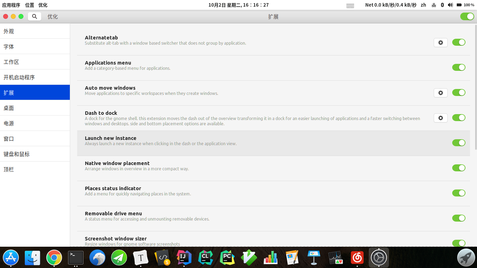The width and height of the screenshot is (477, 268).
Task: Toggle Auto move windows extension
Action: (459, 92)
